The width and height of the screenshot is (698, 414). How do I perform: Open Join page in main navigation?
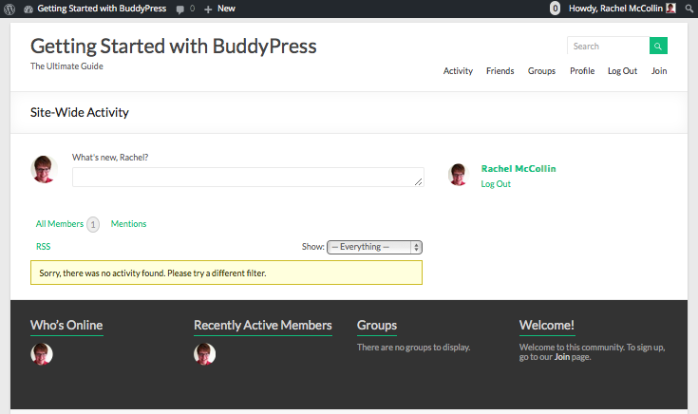pyautogui.click(x=659, y=71)
